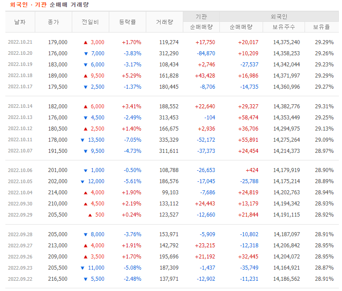Click closing price 191,500
342x291 pixels.
[58, 151]
